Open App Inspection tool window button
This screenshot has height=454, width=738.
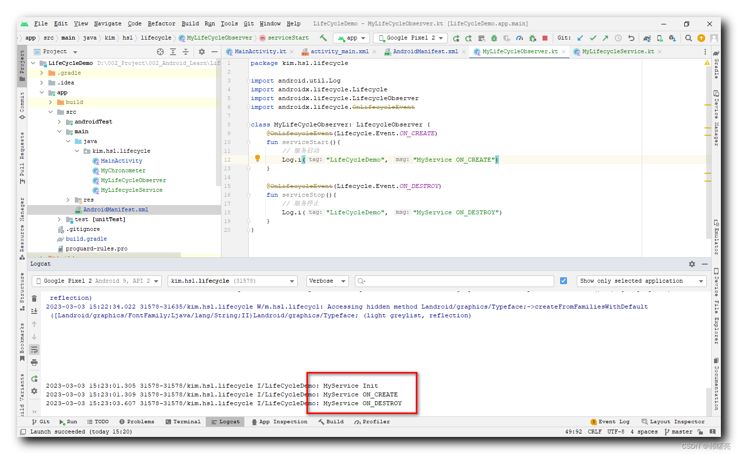pyautogui.click(x=279, y=422)
